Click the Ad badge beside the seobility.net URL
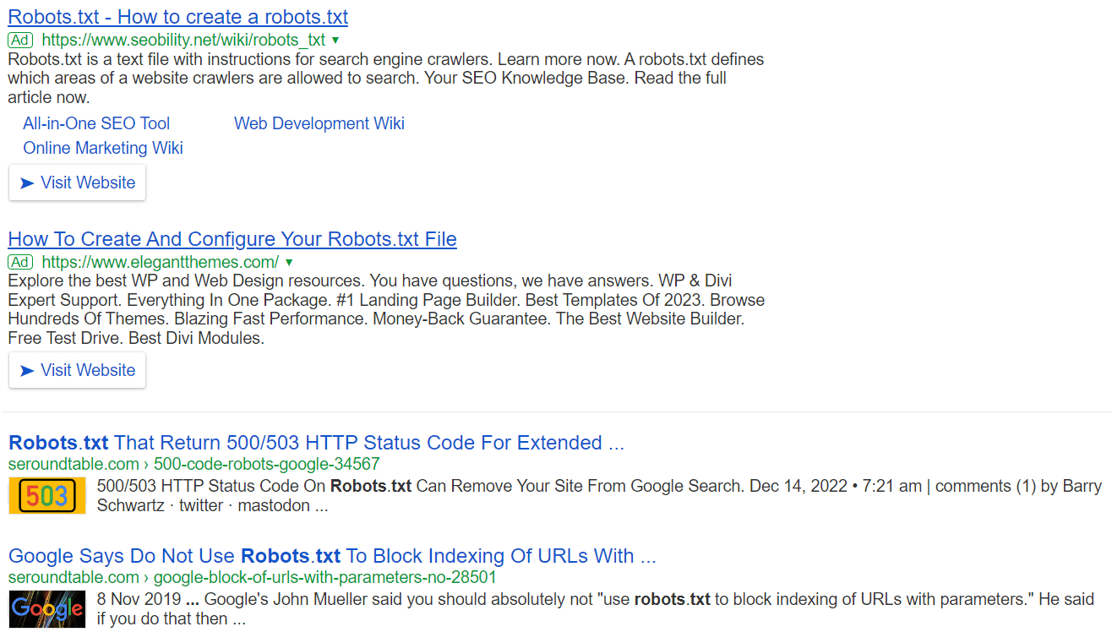Viewport: 1112px width, 643px height. coord(21,40)
